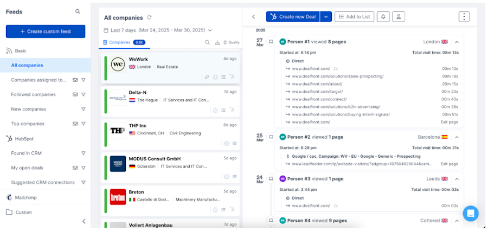
Task: Click www.dealfront.com/target/ page entry
Action: coord(317,92)
